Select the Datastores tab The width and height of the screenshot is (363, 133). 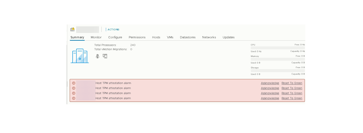pos(188,37)
